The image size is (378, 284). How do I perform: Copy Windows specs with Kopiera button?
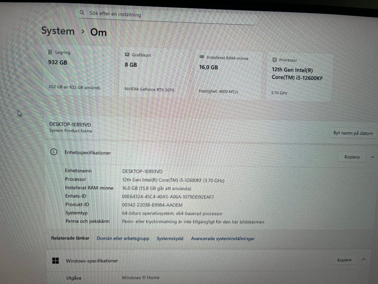[344, 260]
